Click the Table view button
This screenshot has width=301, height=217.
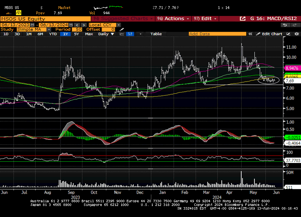pyautogui.click(x=156, y=34)
